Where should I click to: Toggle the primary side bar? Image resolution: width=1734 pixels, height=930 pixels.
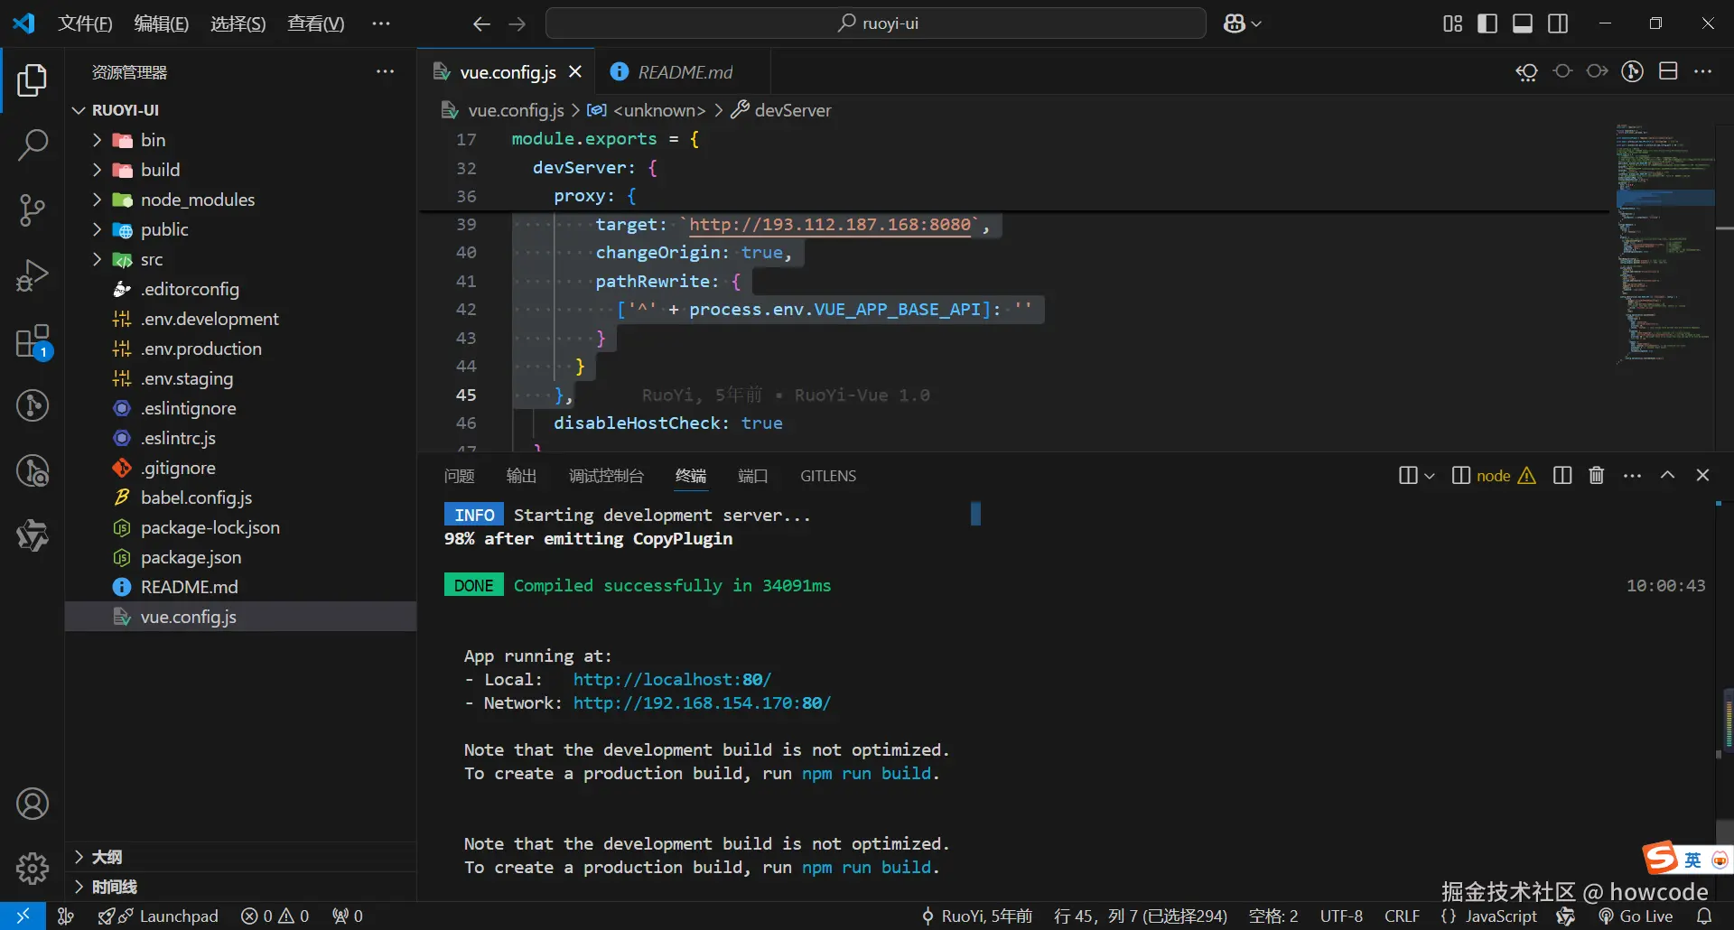(x=1487, y=23)
